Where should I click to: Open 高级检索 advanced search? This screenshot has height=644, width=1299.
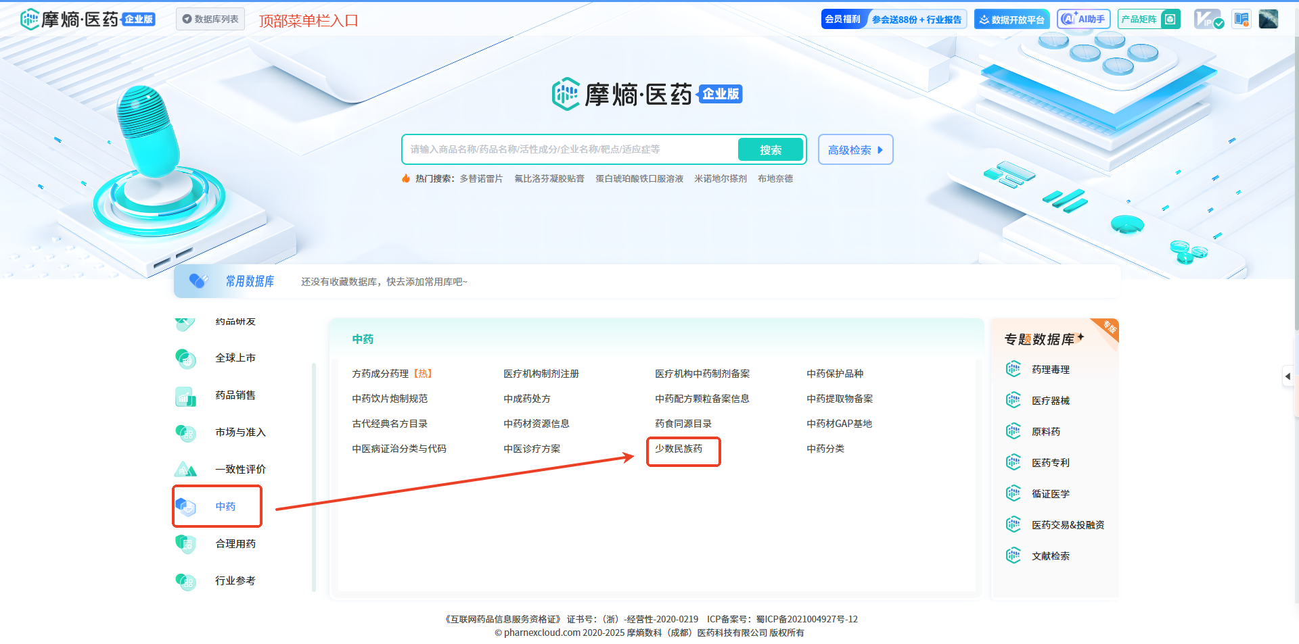[x=855, y=149]
